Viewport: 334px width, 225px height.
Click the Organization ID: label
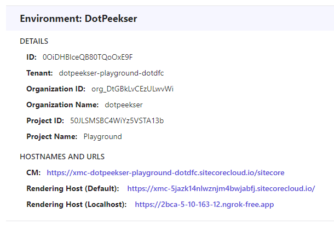click(56, 89)
